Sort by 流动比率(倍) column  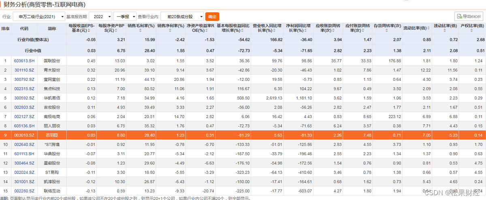pyautogui.click(x=417, y=28)
